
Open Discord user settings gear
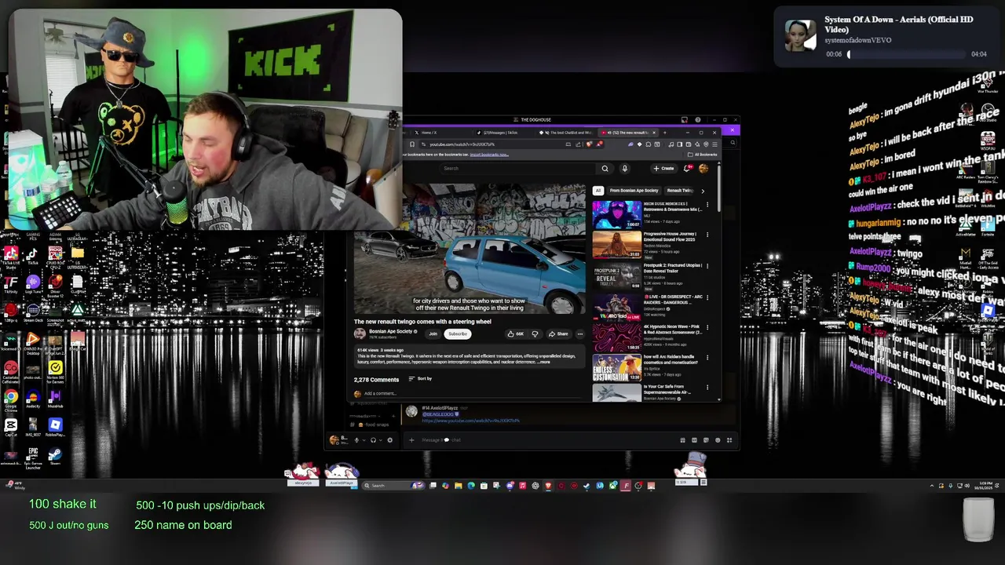coord(390,439)
